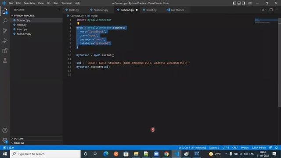Open the Accounts menu icon
This screenshot has width=281, height=158.
point(5,130)
